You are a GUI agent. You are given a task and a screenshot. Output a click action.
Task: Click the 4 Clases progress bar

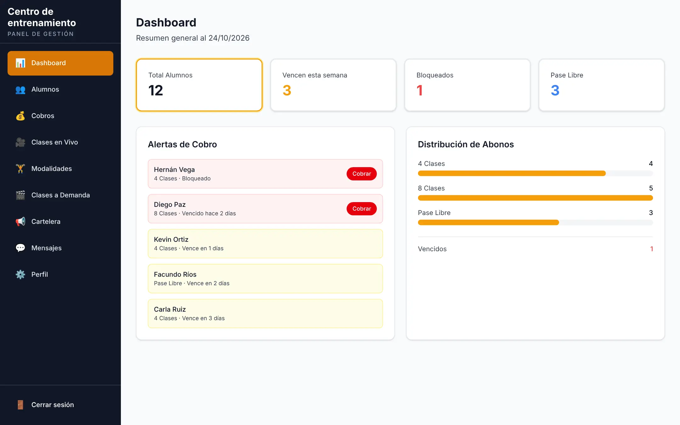[x=535, y=173]
